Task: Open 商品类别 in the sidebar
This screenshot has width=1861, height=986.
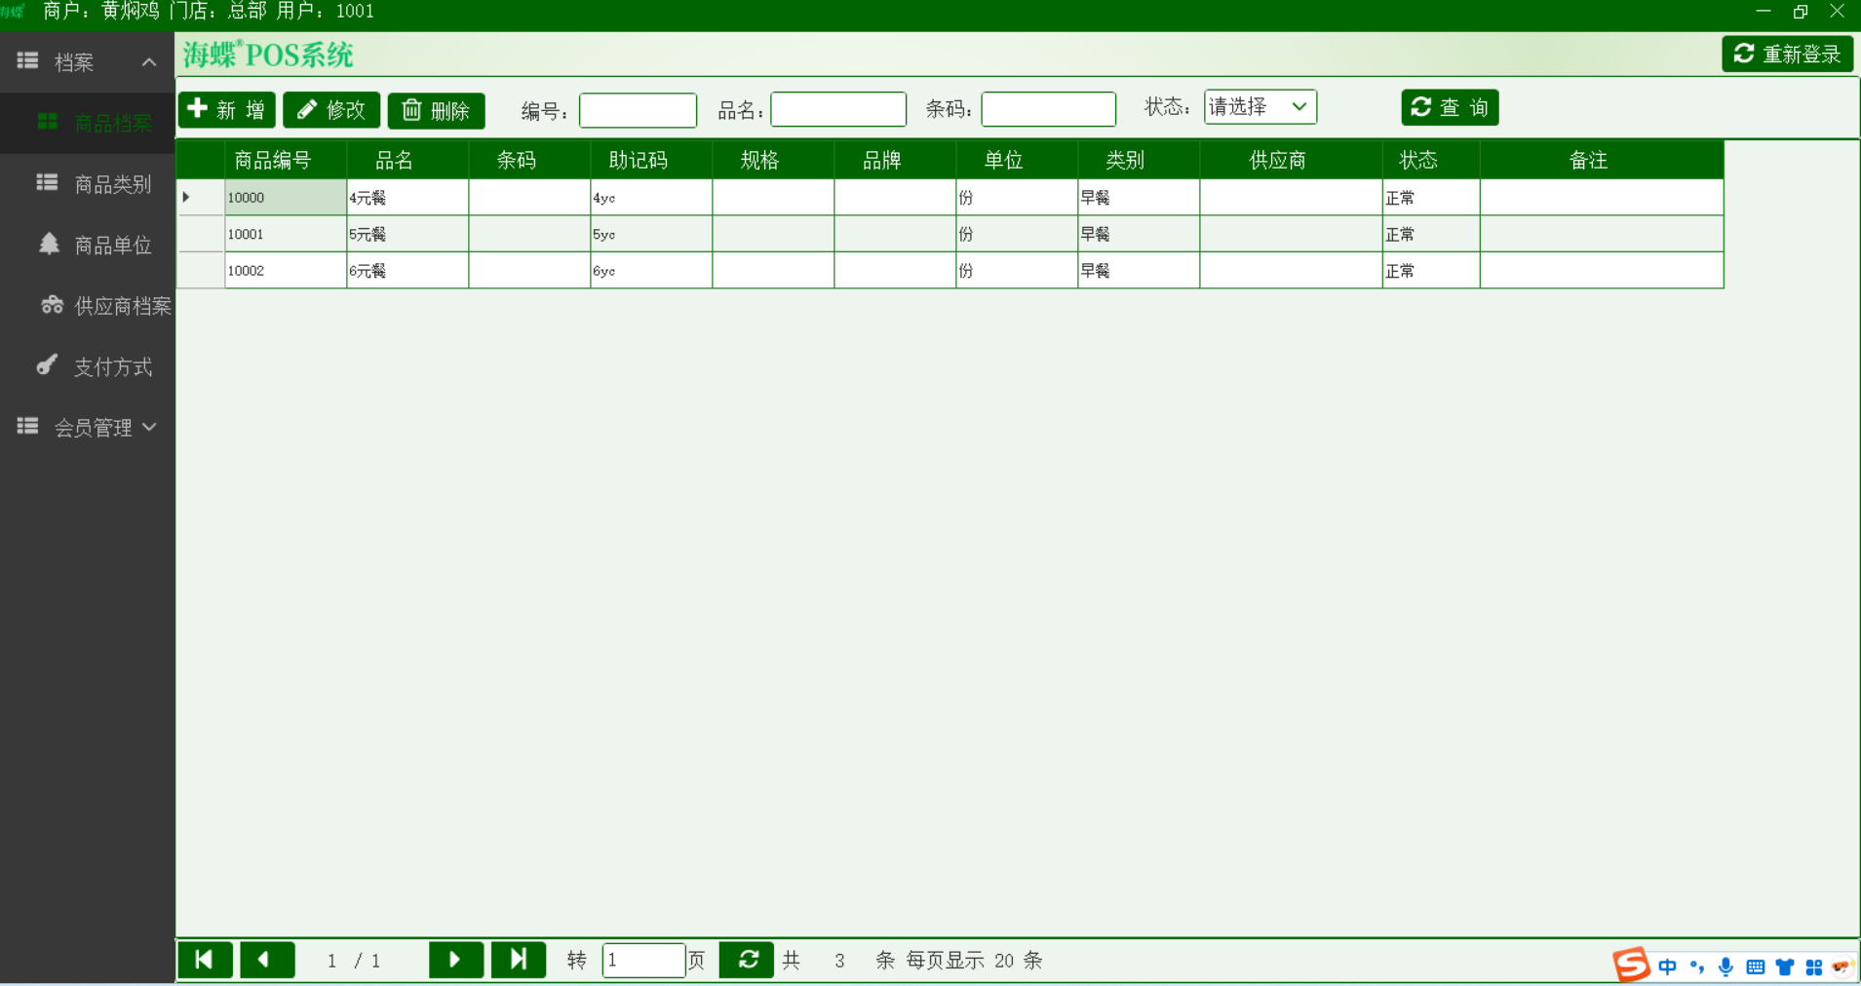Action: pyautogui.click(x=112, y=184)
